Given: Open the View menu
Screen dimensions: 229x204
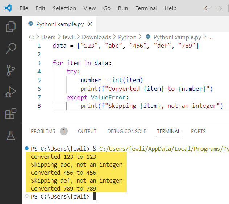Looking at the screenshot, I should point(89,8).
